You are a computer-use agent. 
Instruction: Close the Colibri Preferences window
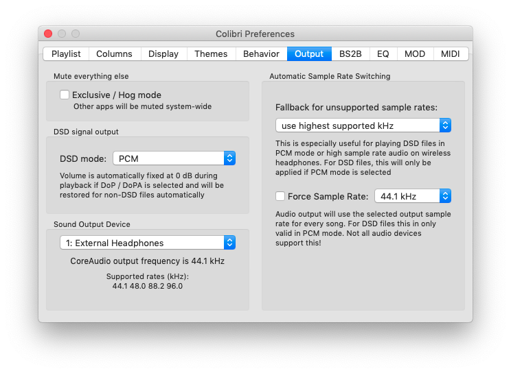click(x=48, y=34)
